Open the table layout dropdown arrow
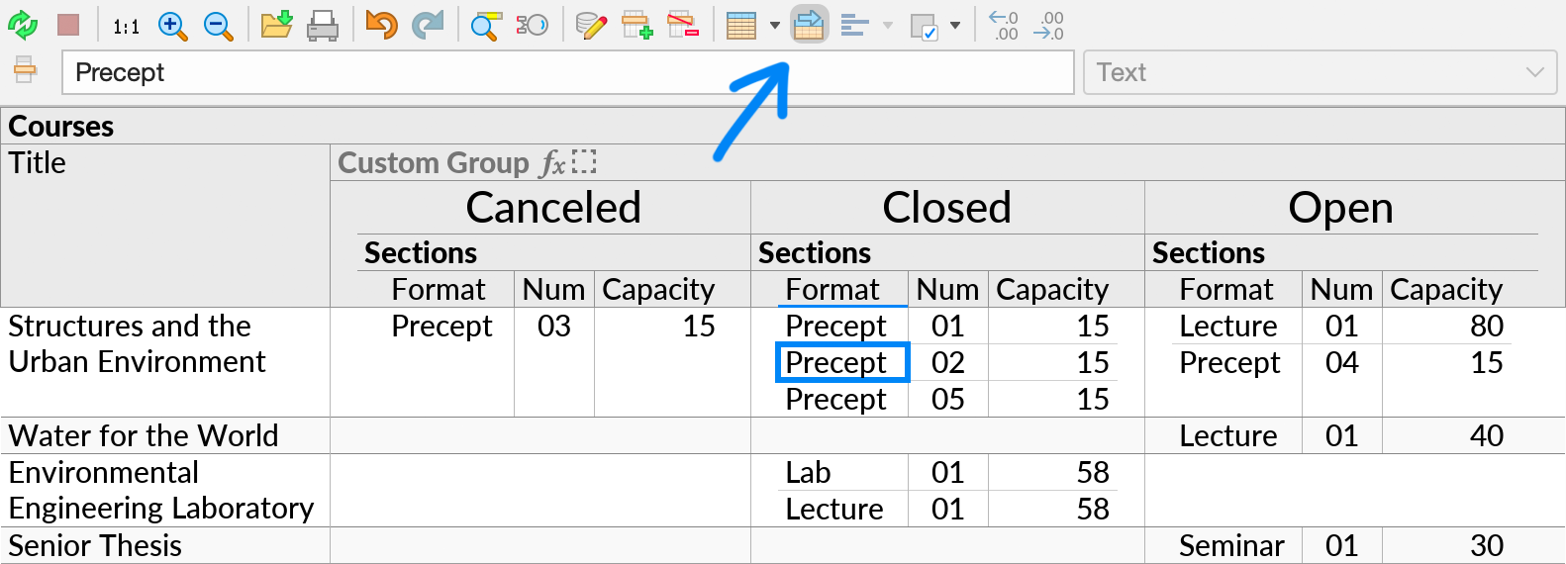Viewport: 1566px width, 564px height. (x=775, y=26)
